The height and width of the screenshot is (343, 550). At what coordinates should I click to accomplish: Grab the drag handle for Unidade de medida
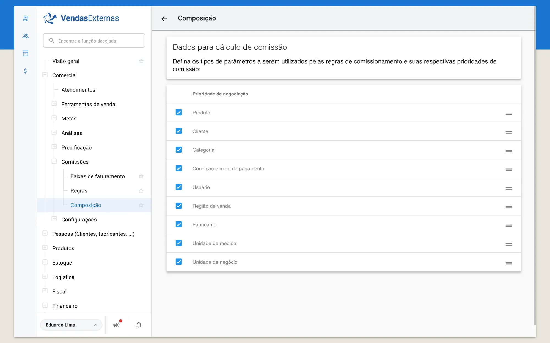coord(508,244)
